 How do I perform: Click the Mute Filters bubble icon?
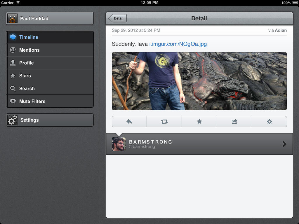[x=13, y=101]
